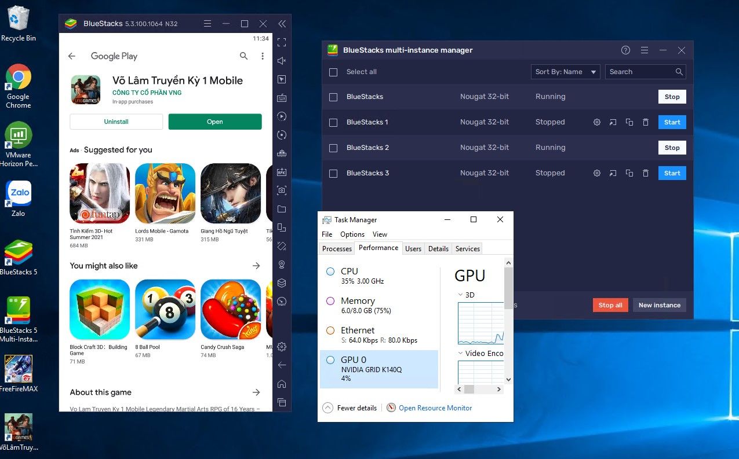Expand the You might also like section
The image size is (739, 459).
click(x=256, y=266)
